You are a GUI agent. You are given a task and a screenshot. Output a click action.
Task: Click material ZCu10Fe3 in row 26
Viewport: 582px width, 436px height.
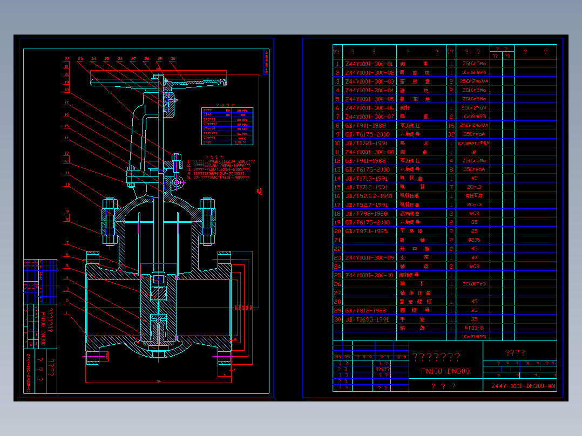point(474,284)
